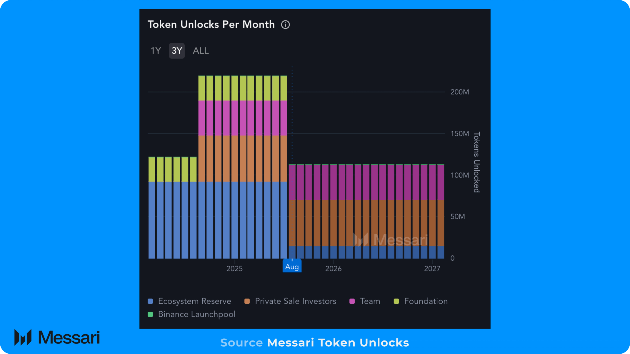Click the orange Private Sale Investors color square
The height and width of the screenshot is (354, 630).
(x=247, y=301)
